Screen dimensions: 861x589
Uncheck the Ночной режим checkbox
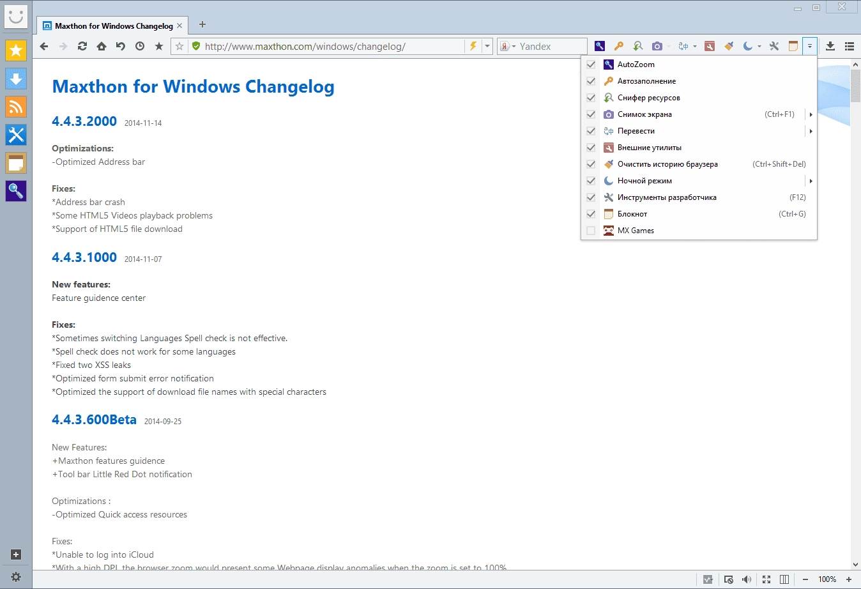591,181
